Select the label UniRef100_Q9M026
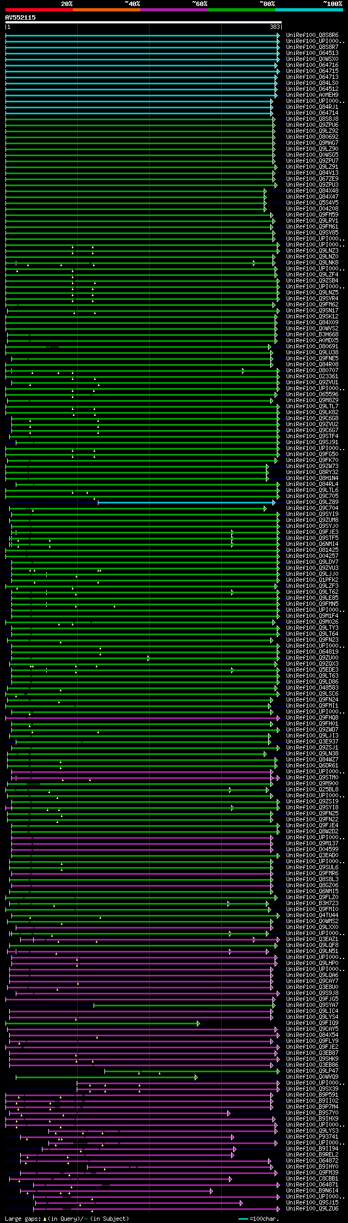This screenshot has height=1223, width=348. pos(312,622)
